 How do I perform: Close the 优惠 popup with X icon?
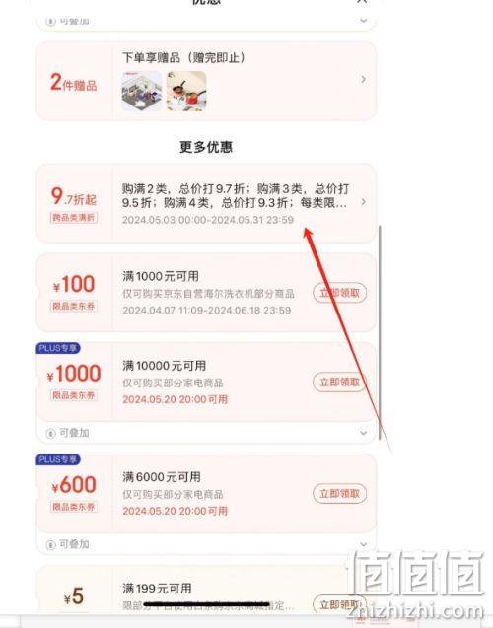point(362,2)
